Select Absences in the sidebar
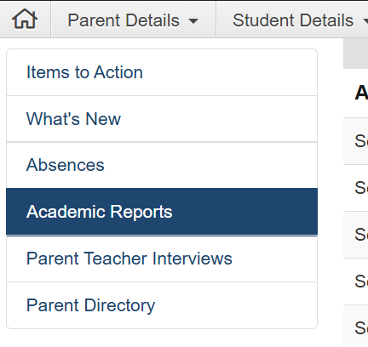The image size is (368, 347). tap(162, 165)
